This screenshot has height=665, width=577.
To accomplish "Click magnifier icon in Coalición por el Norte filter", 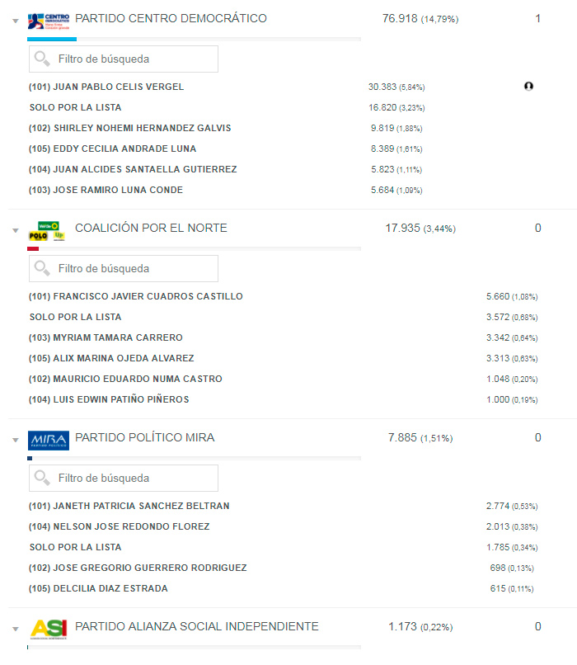I will (42, 269).
